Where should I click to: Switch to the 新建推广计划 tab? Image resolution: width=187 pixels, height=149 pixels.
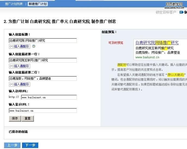[37, 4]
